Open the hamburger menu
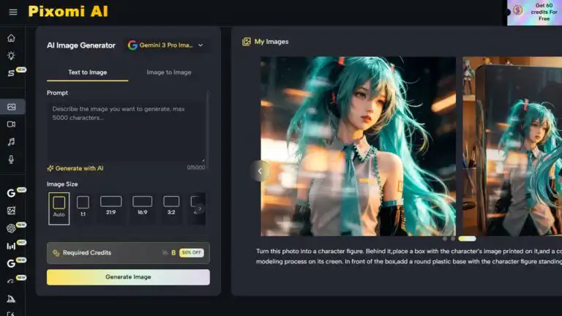The image size is (562, 316). (x=13, y=12)
